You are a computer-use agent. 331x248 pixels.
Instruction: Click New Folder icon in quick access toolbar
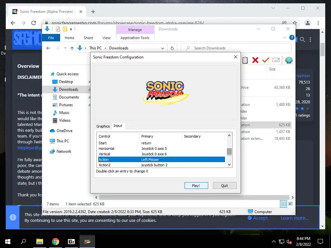coord(65,29)
